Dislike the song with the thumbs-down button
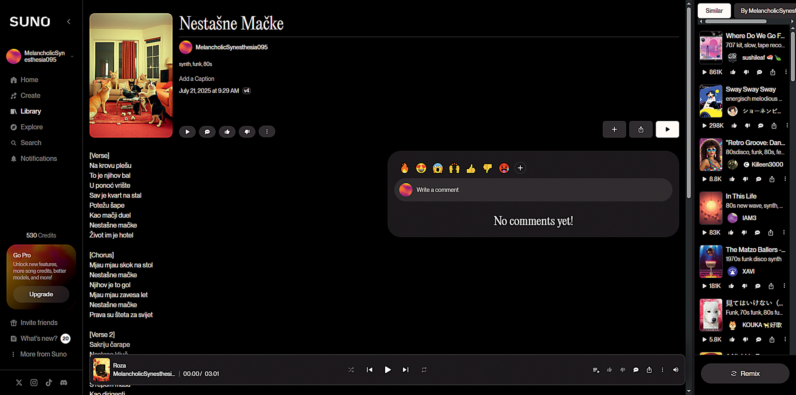796x395 pixels. (x=247, y=132)
